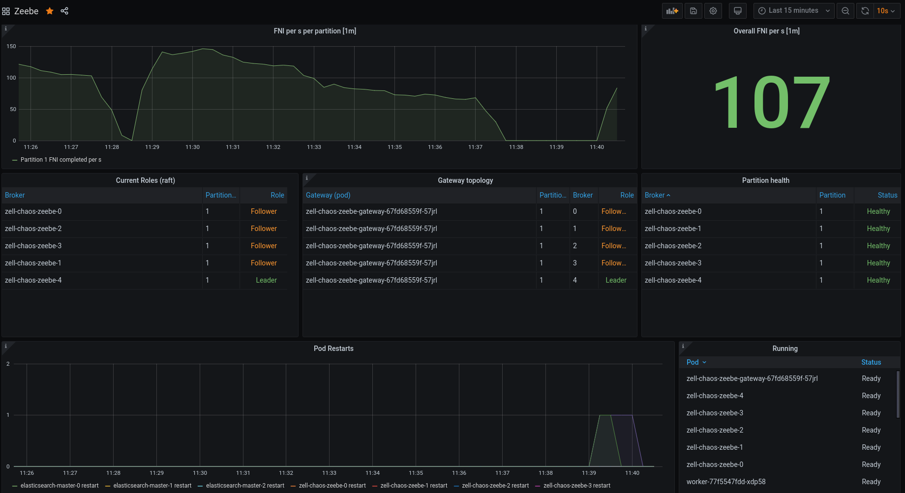Screen dimensions: 905x493
Task: Open the 10s refresh interval dropdown
Action: 886,11
